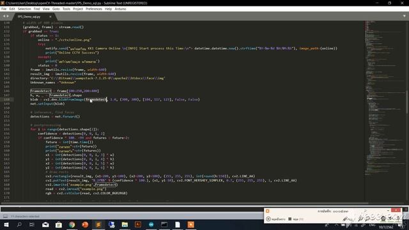Open the white document taskbar icon
Screen dimensions: 409x230
pyautogui.click(x=178, y=225)
